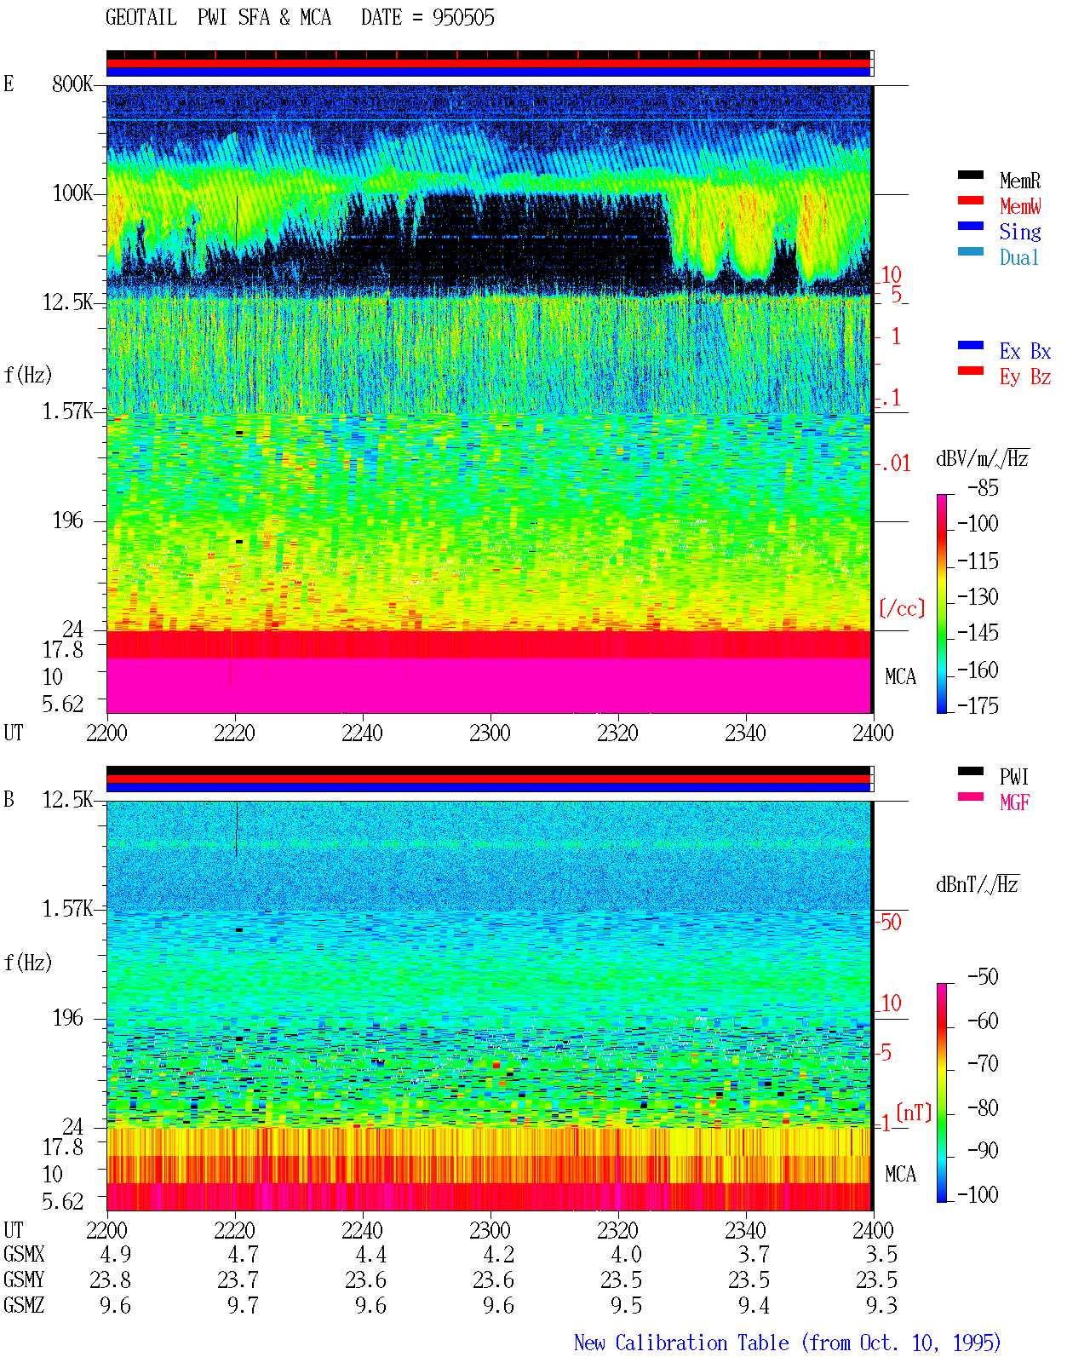
Task: Click the MCA label beside the B panel
Action: 900,1174
